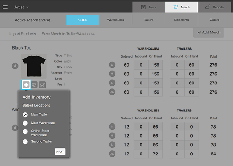Open the hamburger menu
Viewport: 233px width, 166px height.
pos(5,7)
